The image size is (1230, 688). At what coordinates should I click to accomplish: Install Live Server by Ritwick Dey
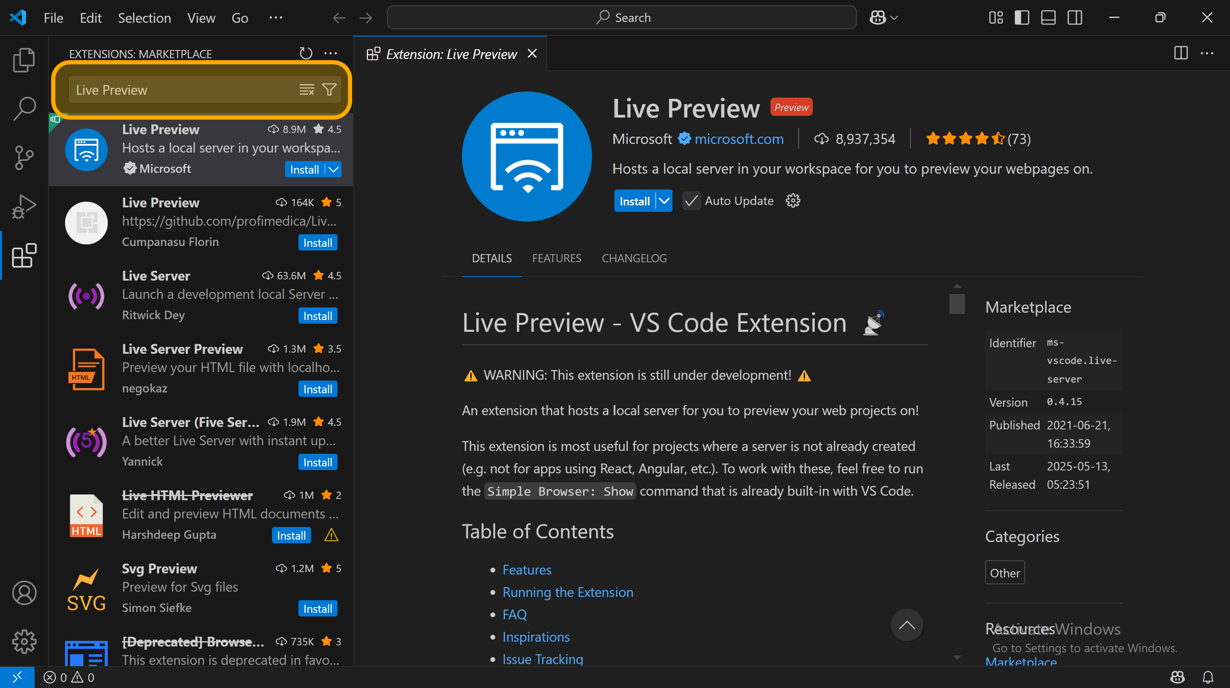pos(318,316)
